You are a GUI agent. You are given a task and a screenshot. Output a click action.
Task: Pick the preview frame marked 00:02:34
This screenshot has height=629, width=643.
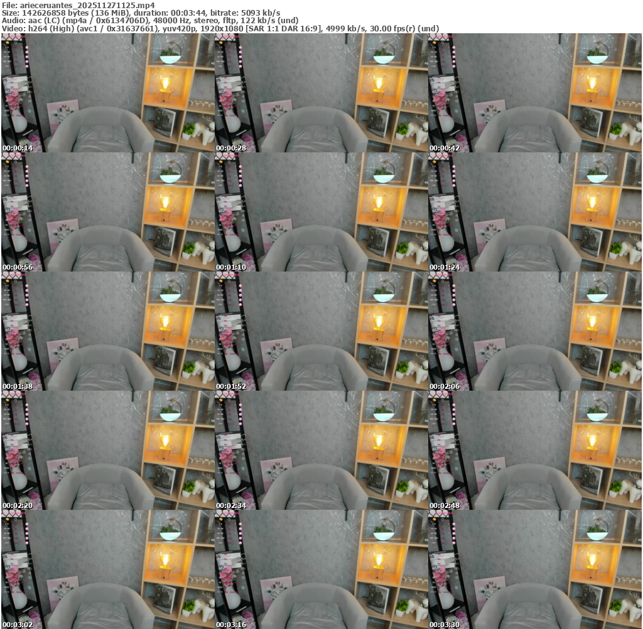pos(321,450)
